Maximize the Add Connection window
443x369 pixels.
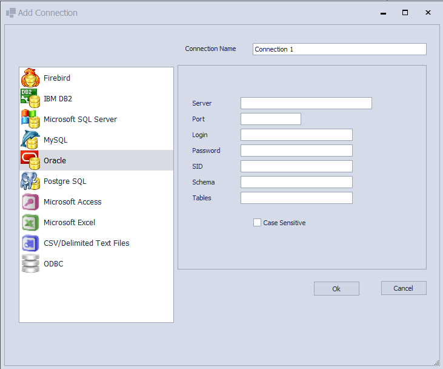coord(405,13)
